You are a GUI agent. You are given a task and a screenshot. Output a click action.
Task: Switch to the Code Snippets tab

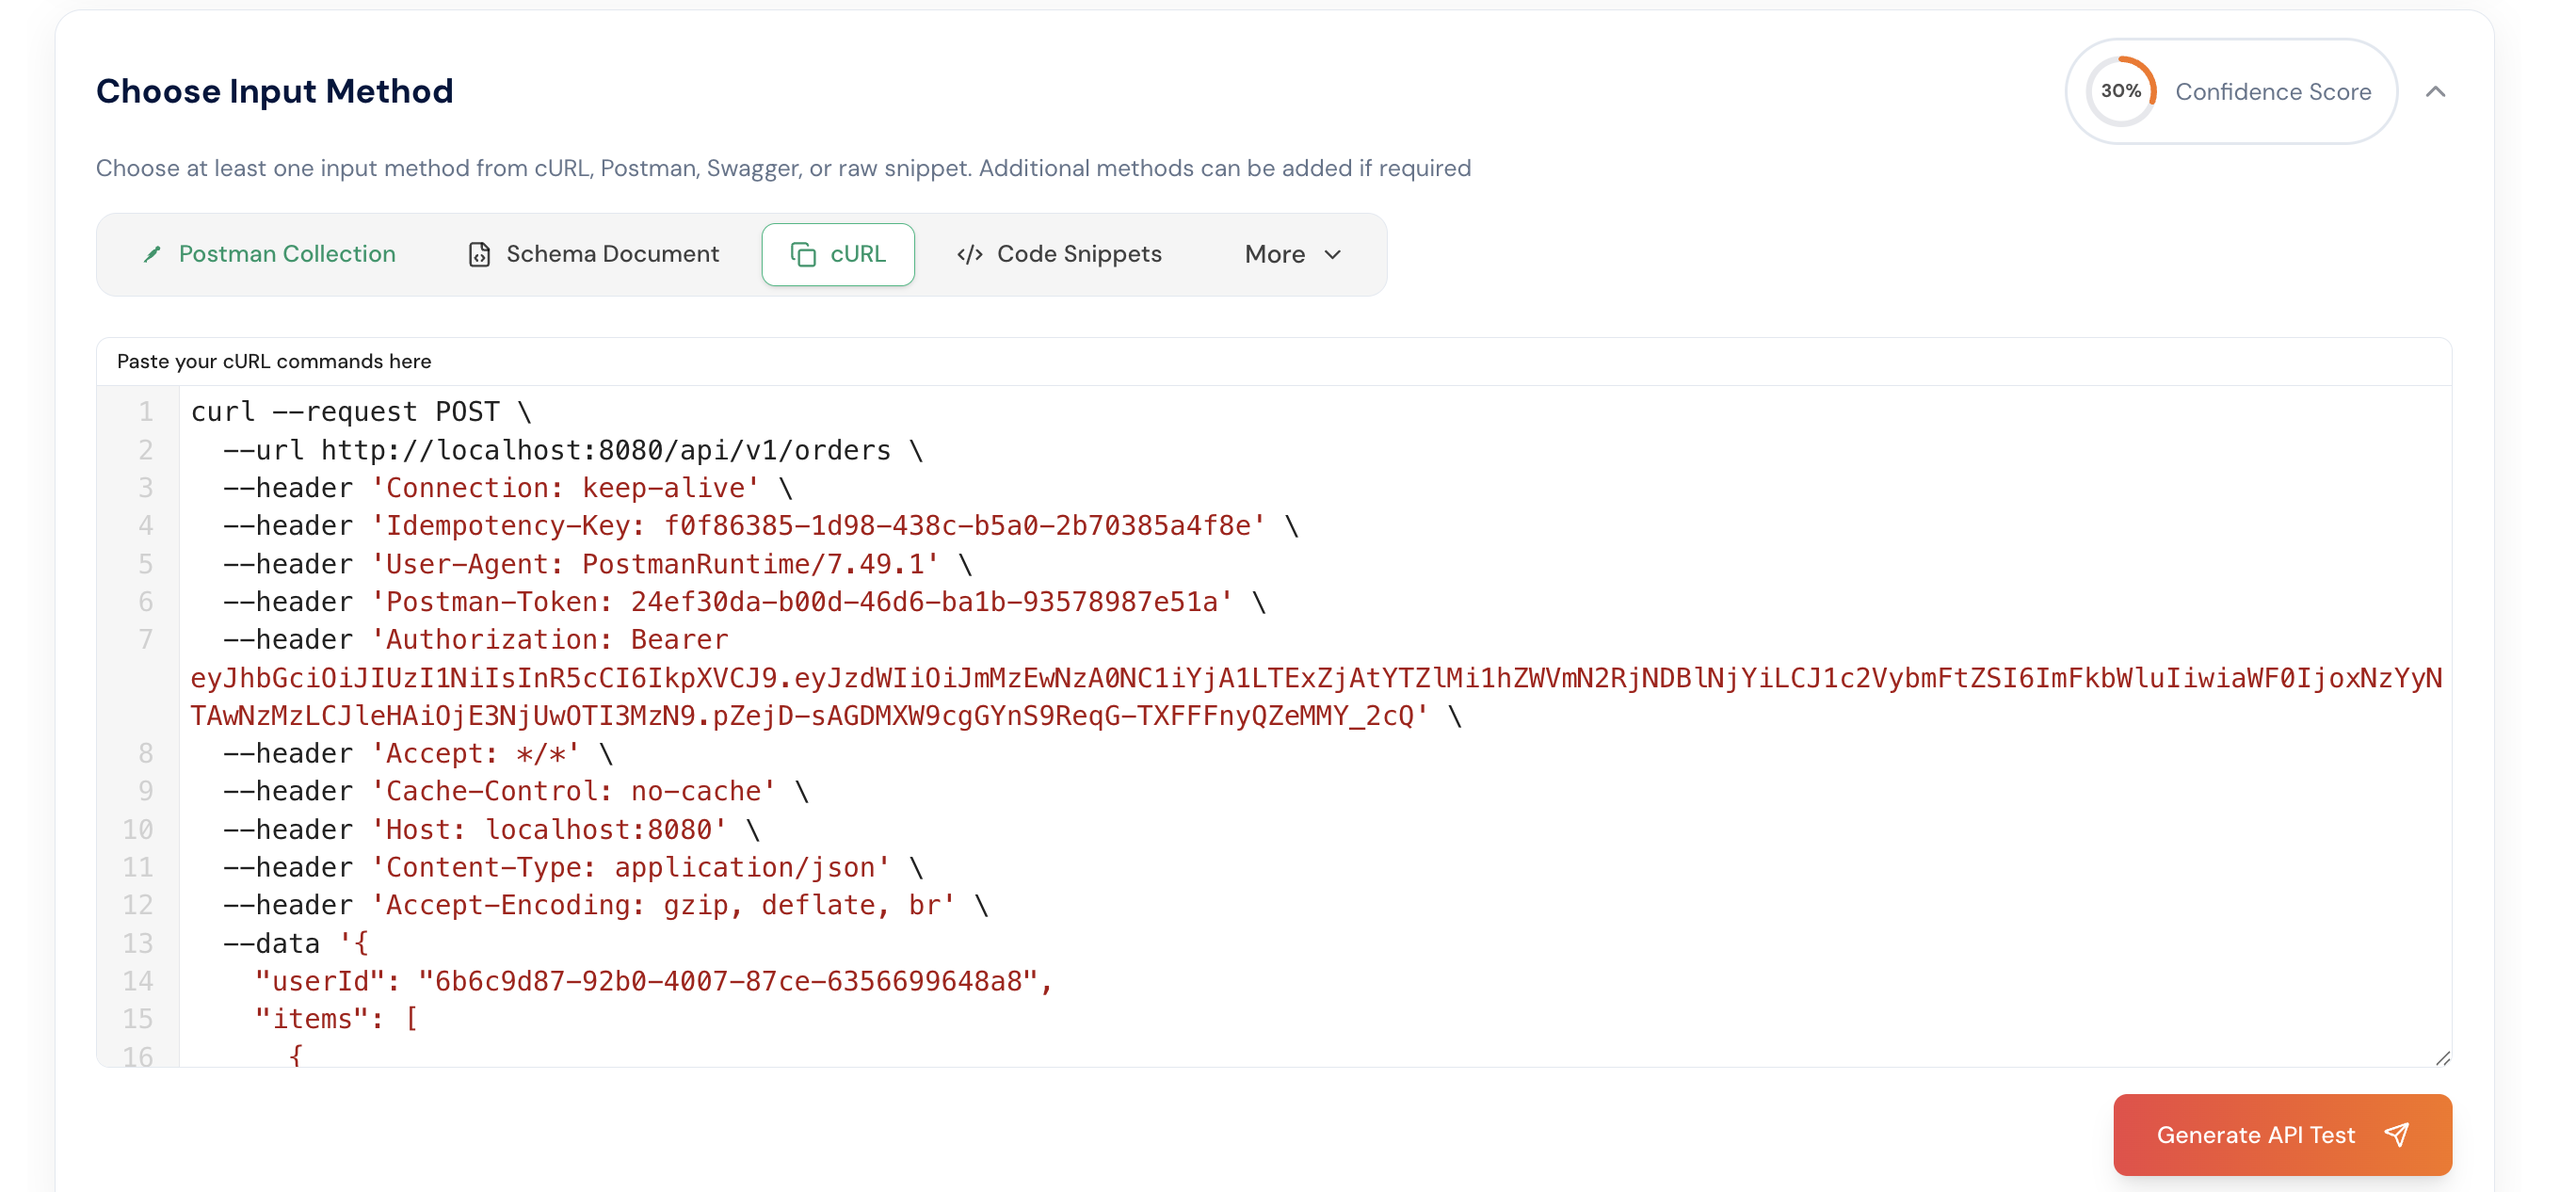1058,254
